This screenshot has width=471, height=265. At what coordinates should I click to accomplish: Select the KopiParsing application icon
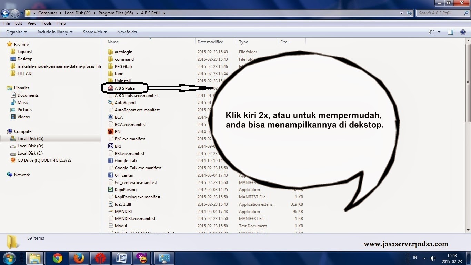(110, 189)
